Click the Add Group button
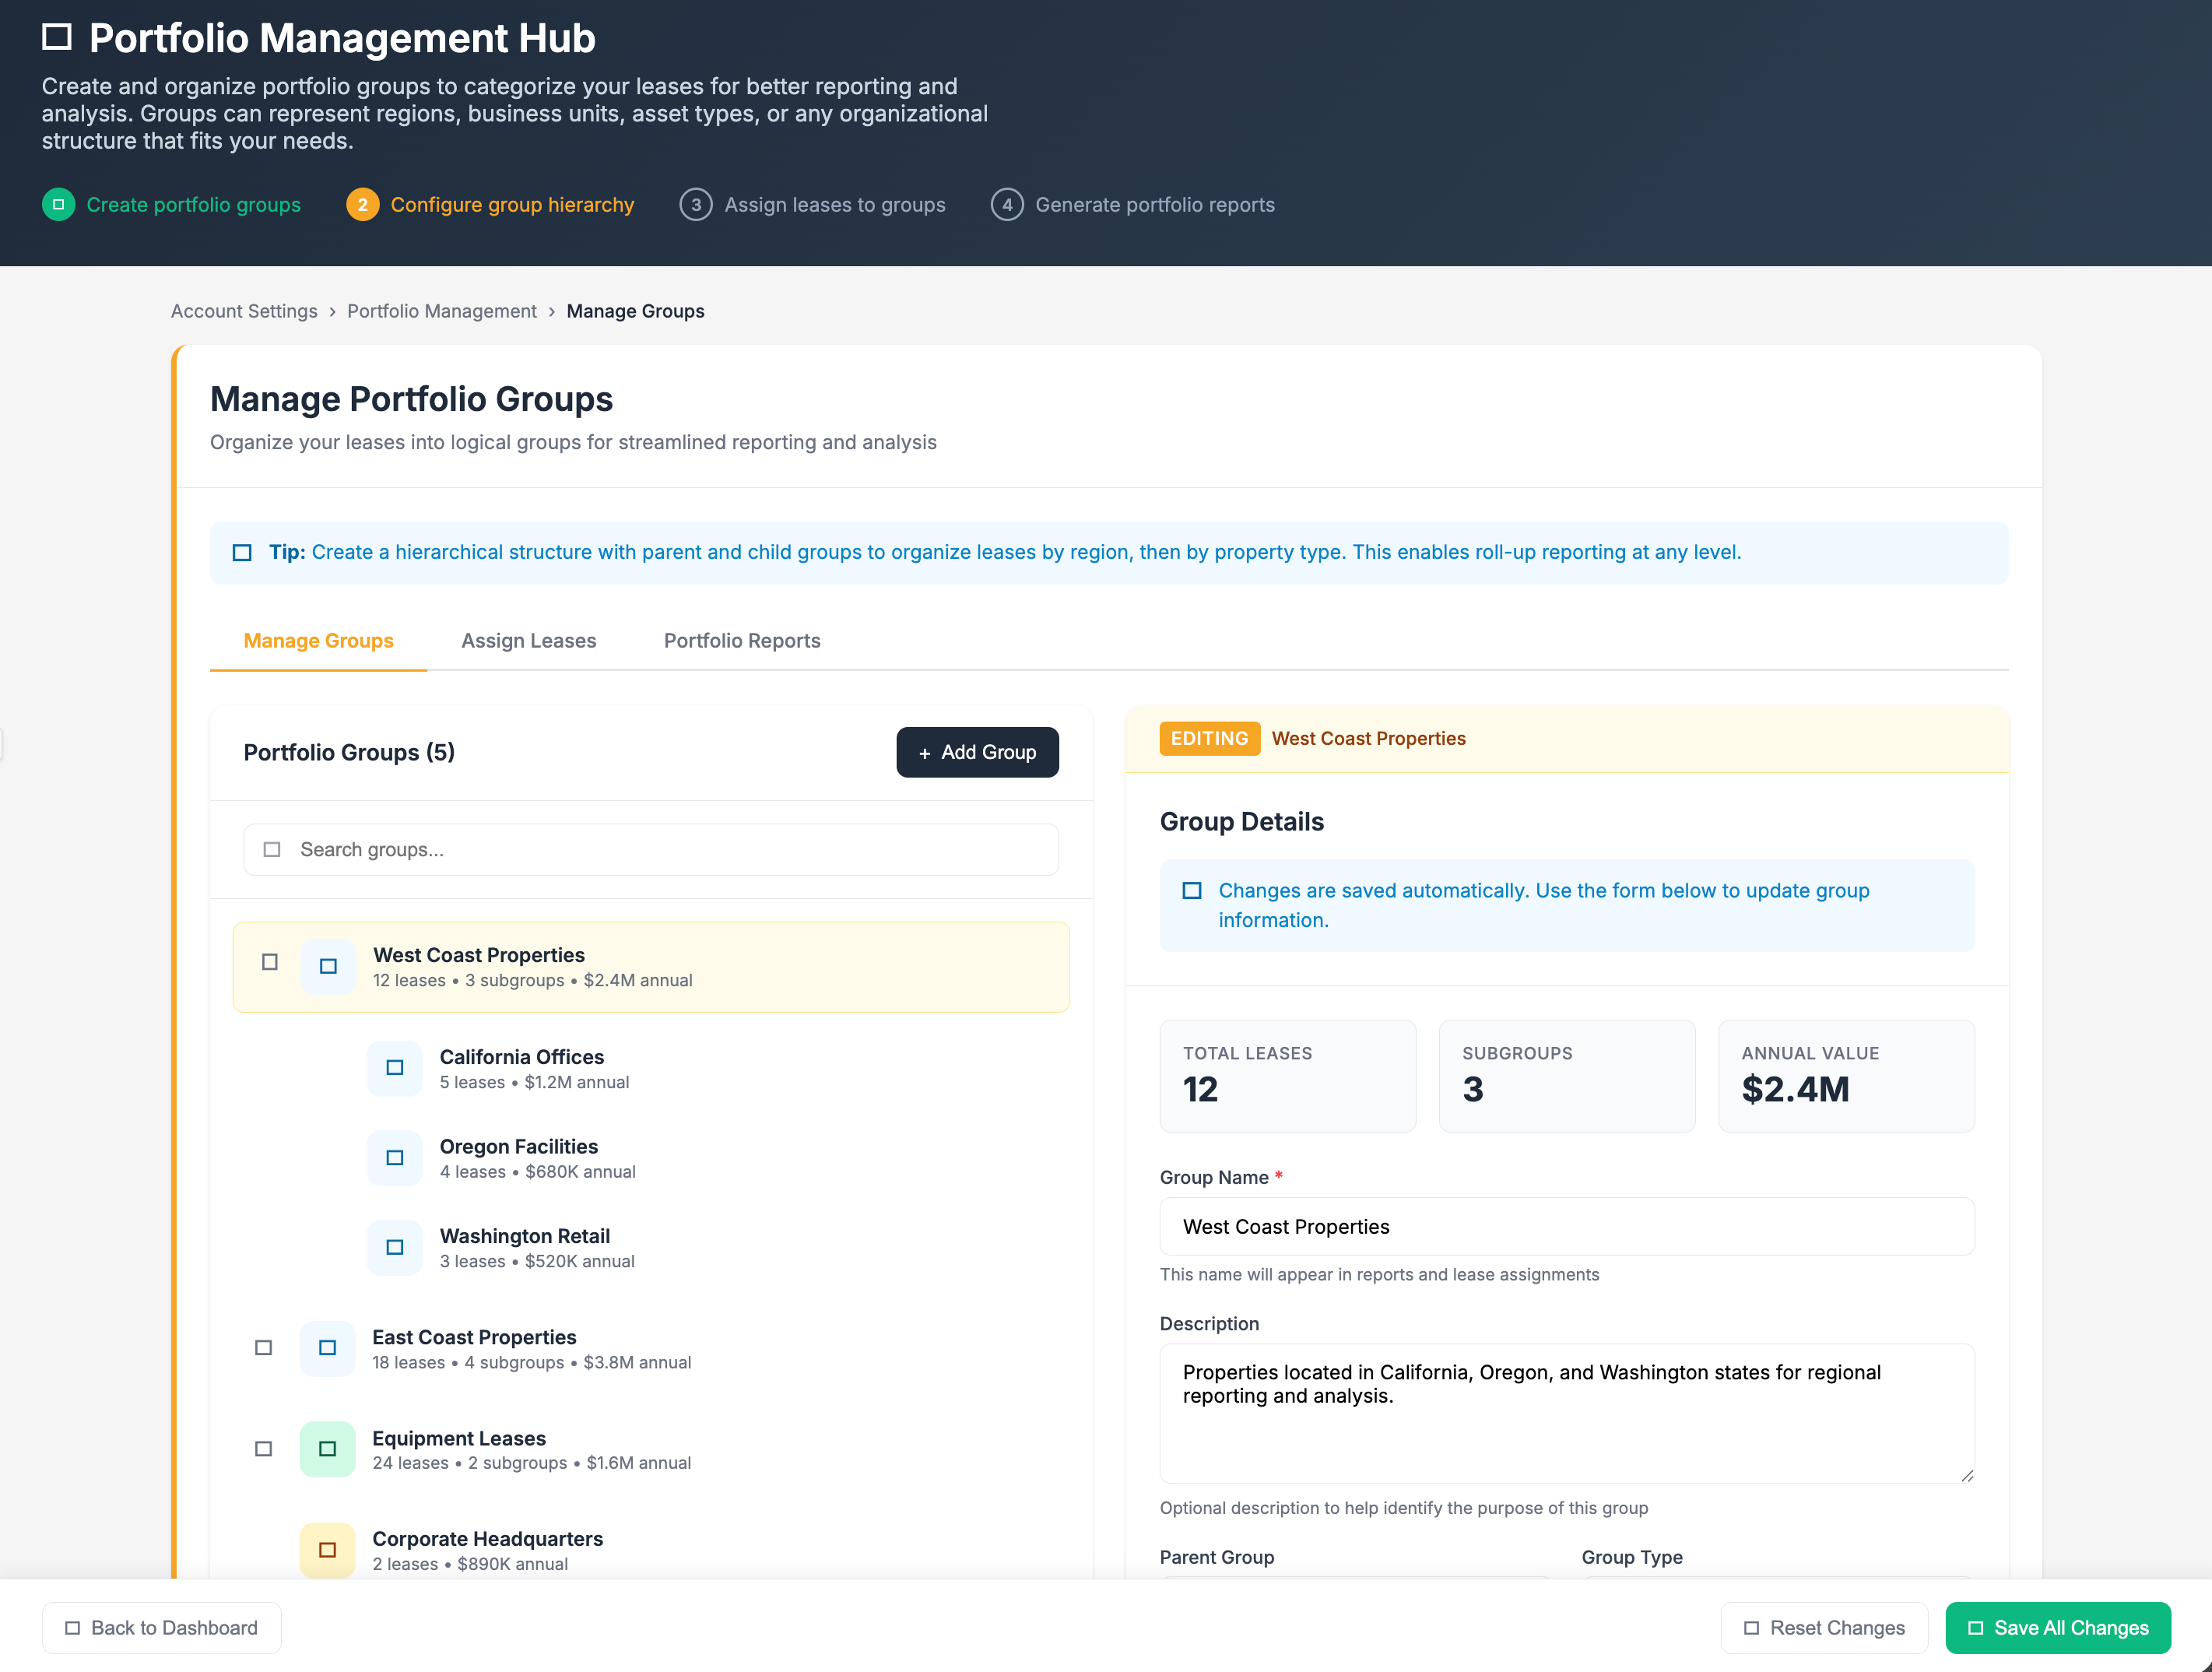 coord(977,752)
